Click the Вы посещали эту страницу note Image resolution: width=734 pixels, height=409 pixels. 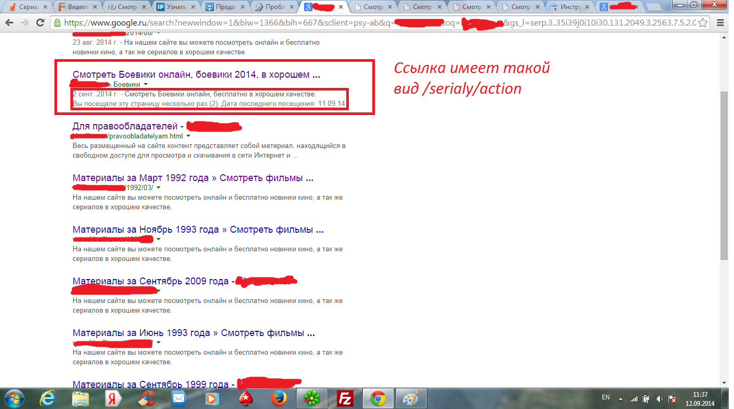pyautogui.click(x=209, y=103)
